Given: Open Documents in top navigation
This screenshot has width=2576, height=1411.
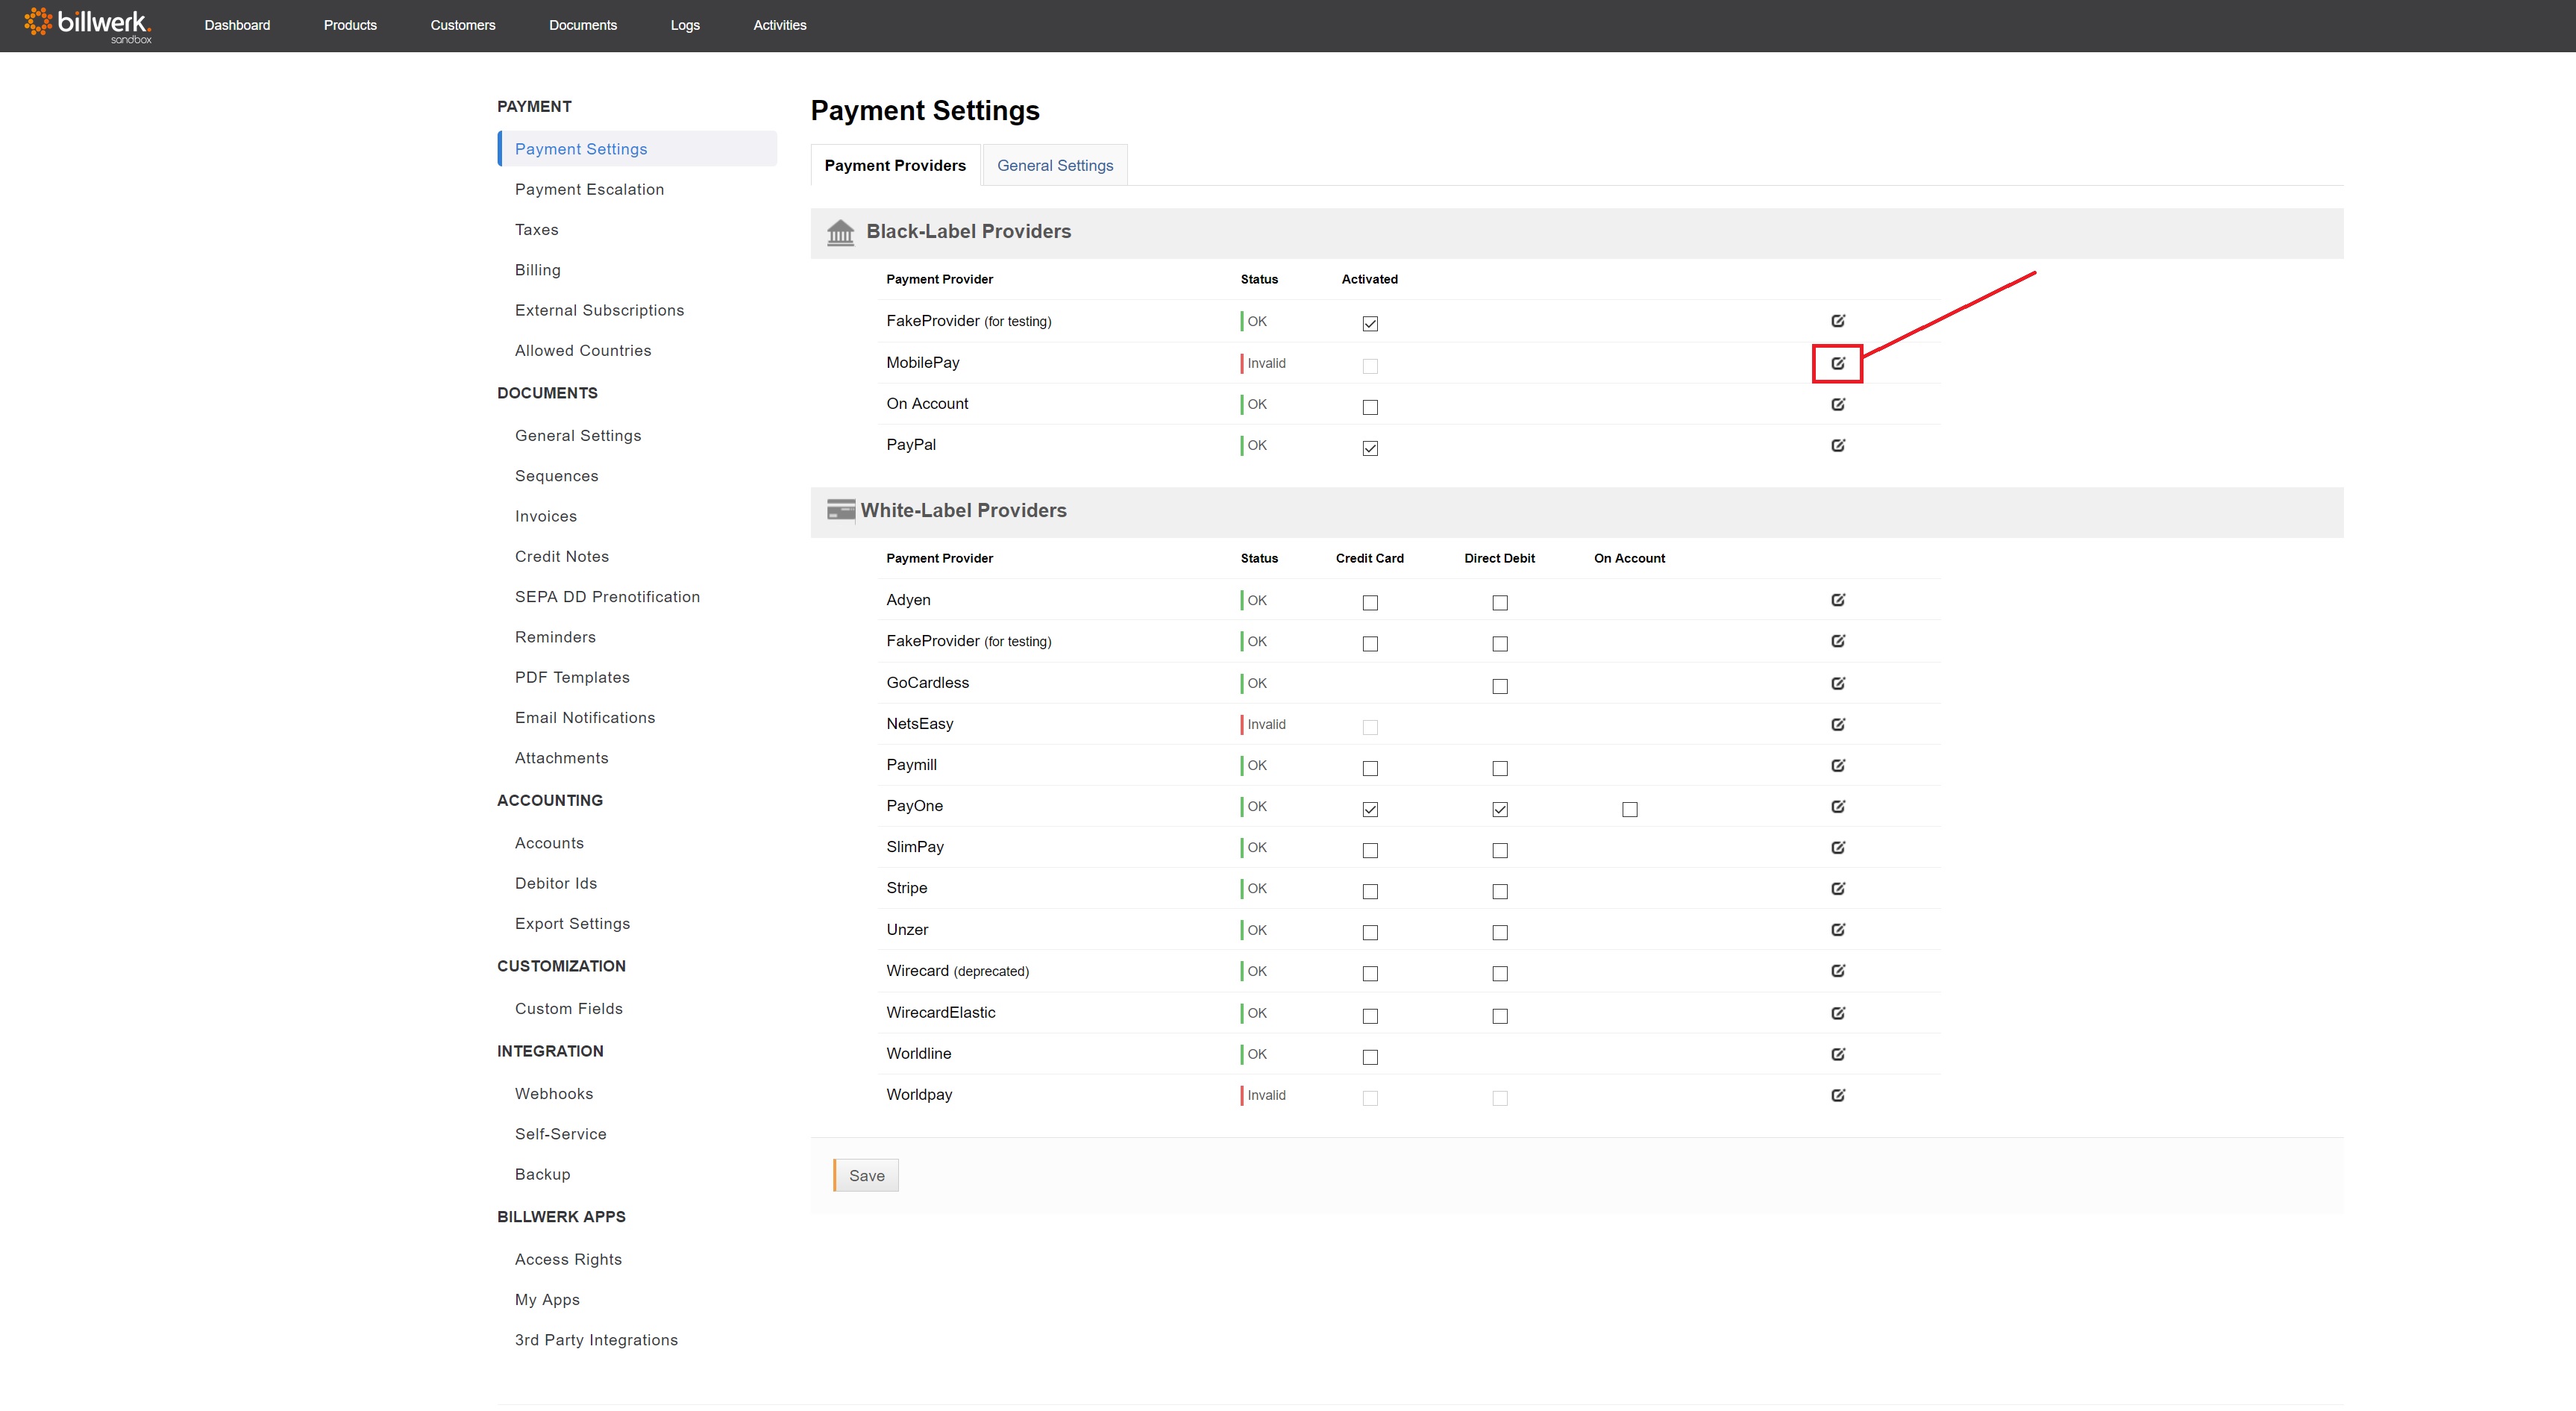Looking at the screenshot, I should [x=583, y=25].
